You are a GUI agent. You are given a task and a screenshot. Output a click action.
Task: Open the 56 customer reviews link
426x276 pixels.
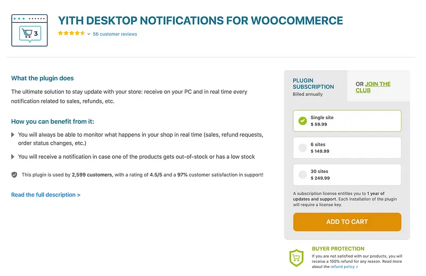click(x=115, y=34)
